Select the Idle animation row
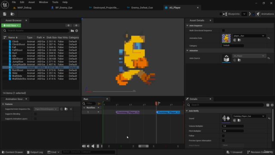 tap(40, 56)
